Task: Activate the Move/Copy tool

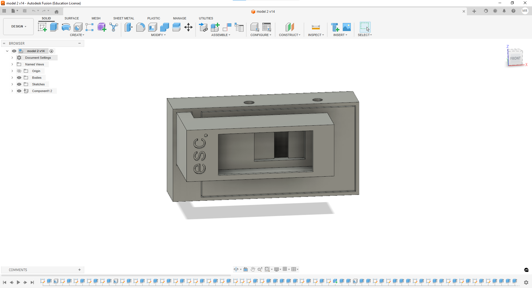Action: pyautogui.click(x=188, y=27)
